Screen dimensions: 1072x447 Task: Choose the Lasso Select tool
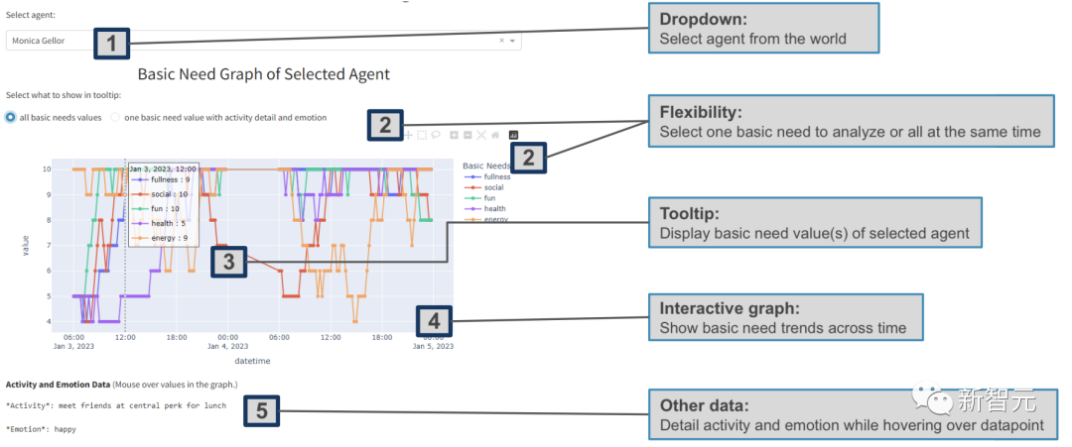[x=436, y=135]
